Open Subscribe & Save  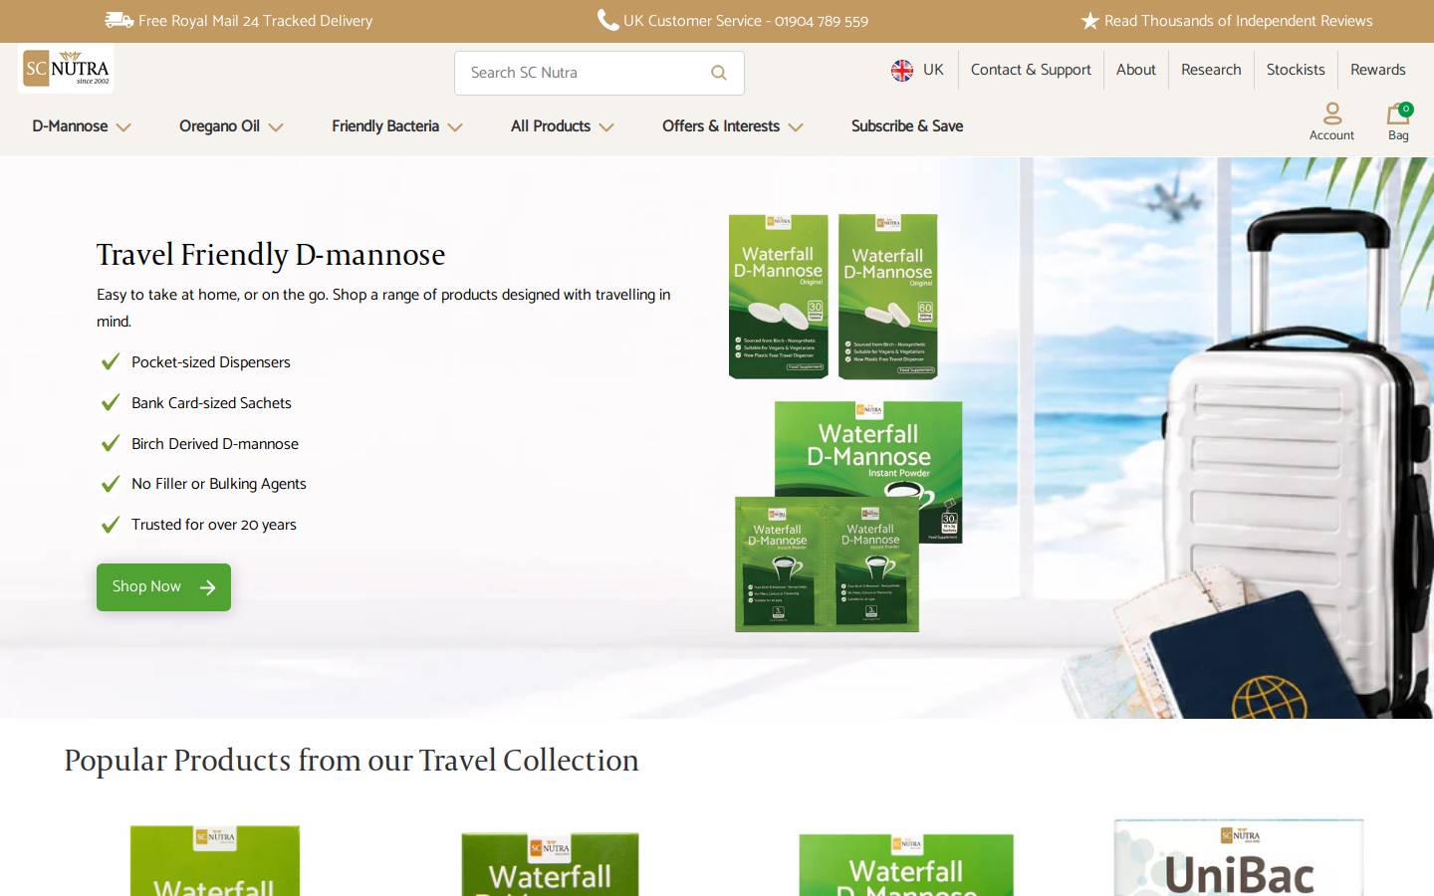(907, 126)
